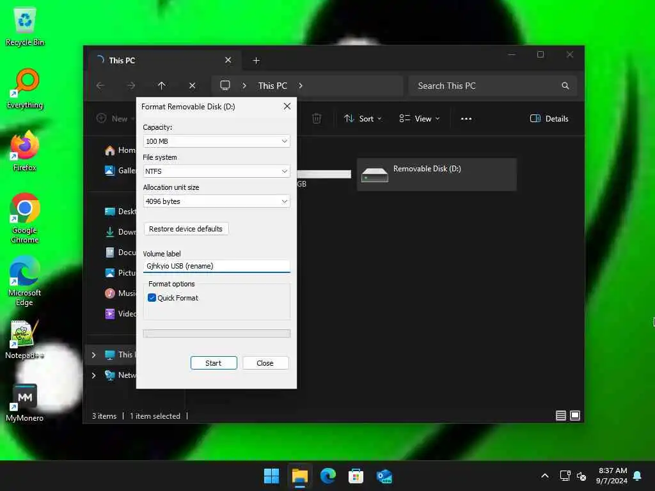The height and width of the screenshot is (491, 655).
Task: Open the Sort dropdown in the toolbar
Action: coord(363,118)
